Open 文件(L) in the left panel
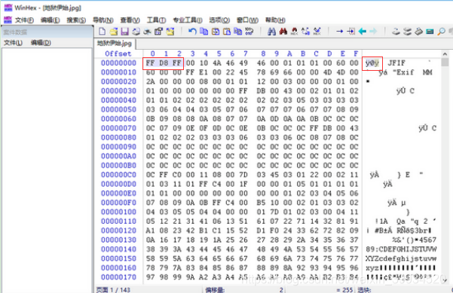453x293 pixels. [x=13, y=43]
